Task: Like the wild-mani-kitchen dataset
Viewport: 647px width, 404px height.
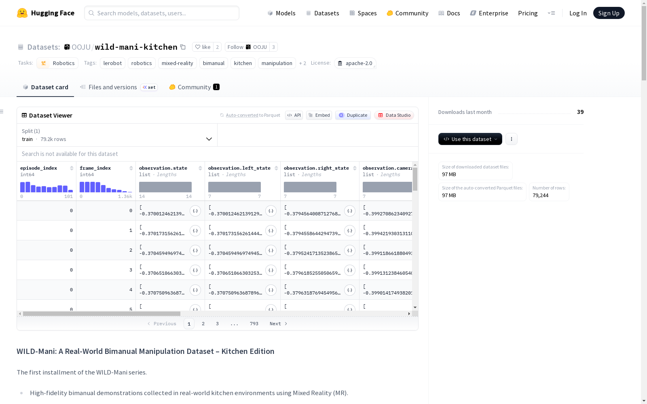Action: pos(203,47)
